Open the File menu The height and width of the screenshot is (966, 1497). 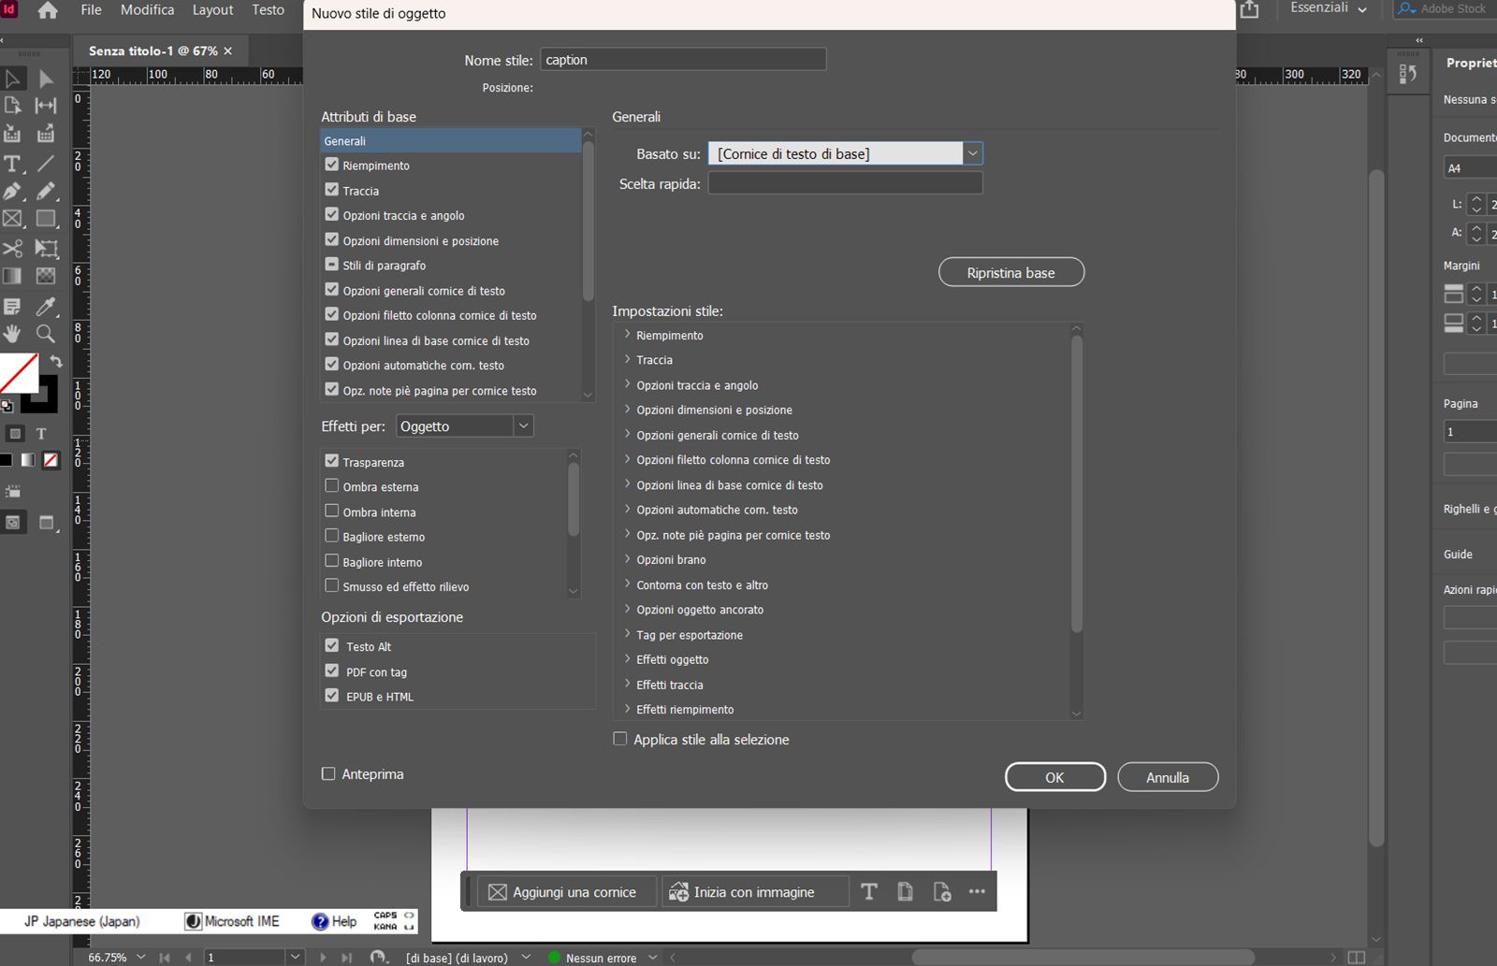(92, 10)
